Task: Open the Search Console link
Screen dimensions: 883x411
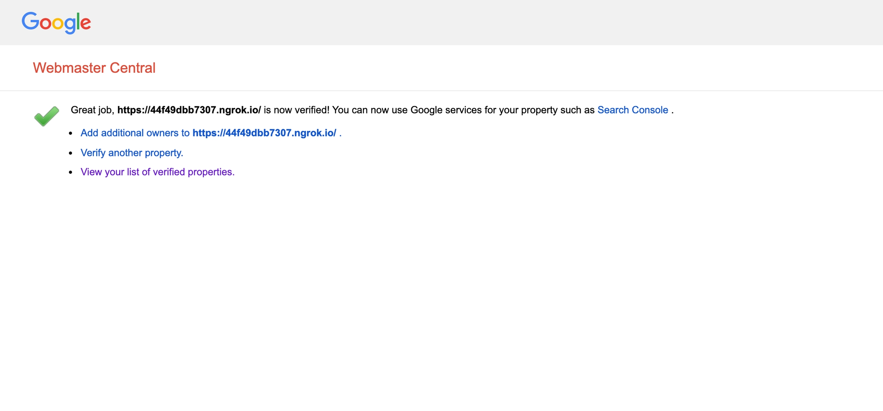Action: pyautogui.click(x=632, y=110)
